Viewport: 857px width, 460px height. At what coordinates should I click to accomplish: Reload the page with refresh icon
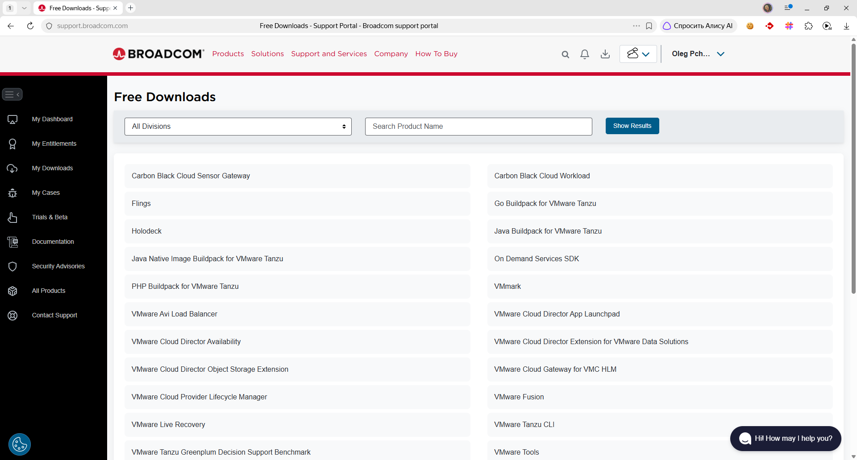click(30, 26)
